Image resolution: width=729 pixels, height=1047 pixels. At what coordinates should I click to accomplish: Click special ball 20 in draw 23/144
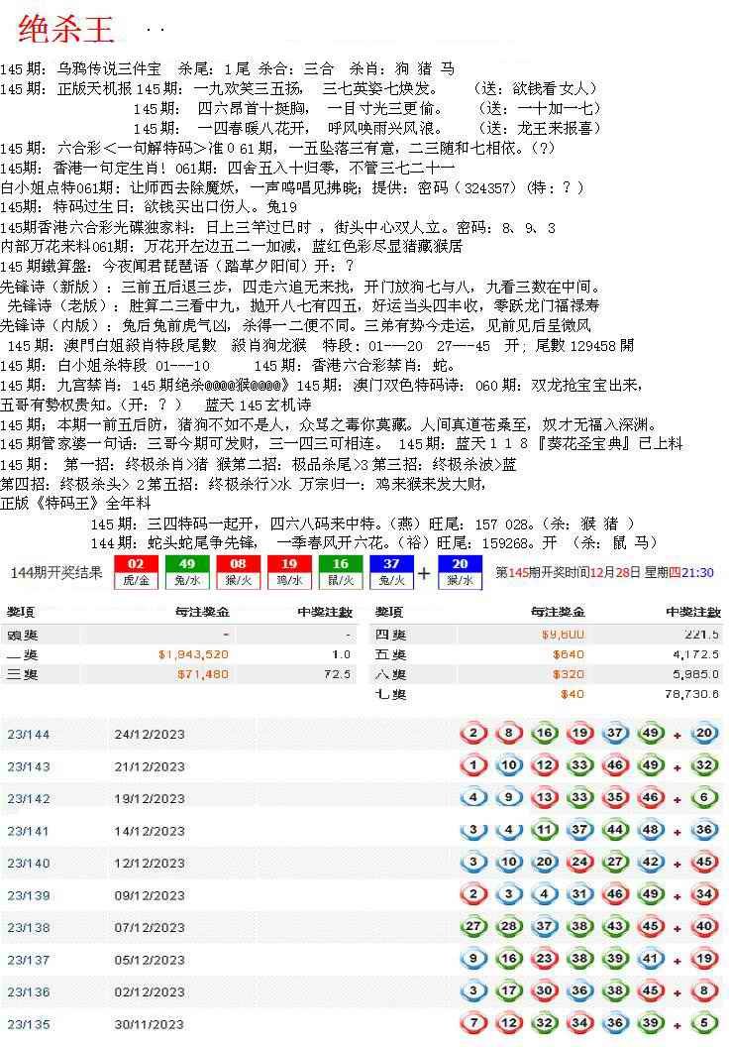(705, 734)
